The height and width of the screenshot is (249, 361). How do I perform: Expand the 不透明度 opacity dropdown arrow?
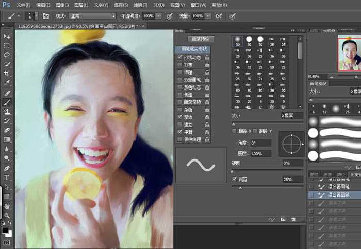158,16
